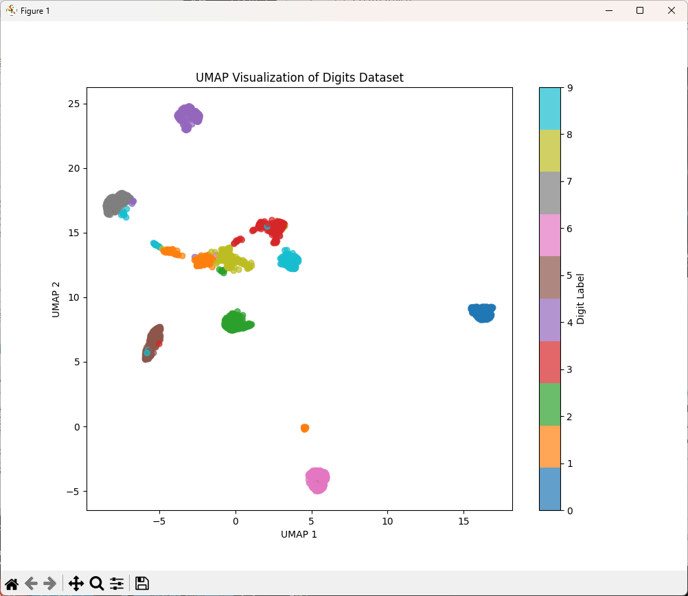Click the UMAP Visualization plot title
The width and height of the screenshot is (688, 596).
299,78
